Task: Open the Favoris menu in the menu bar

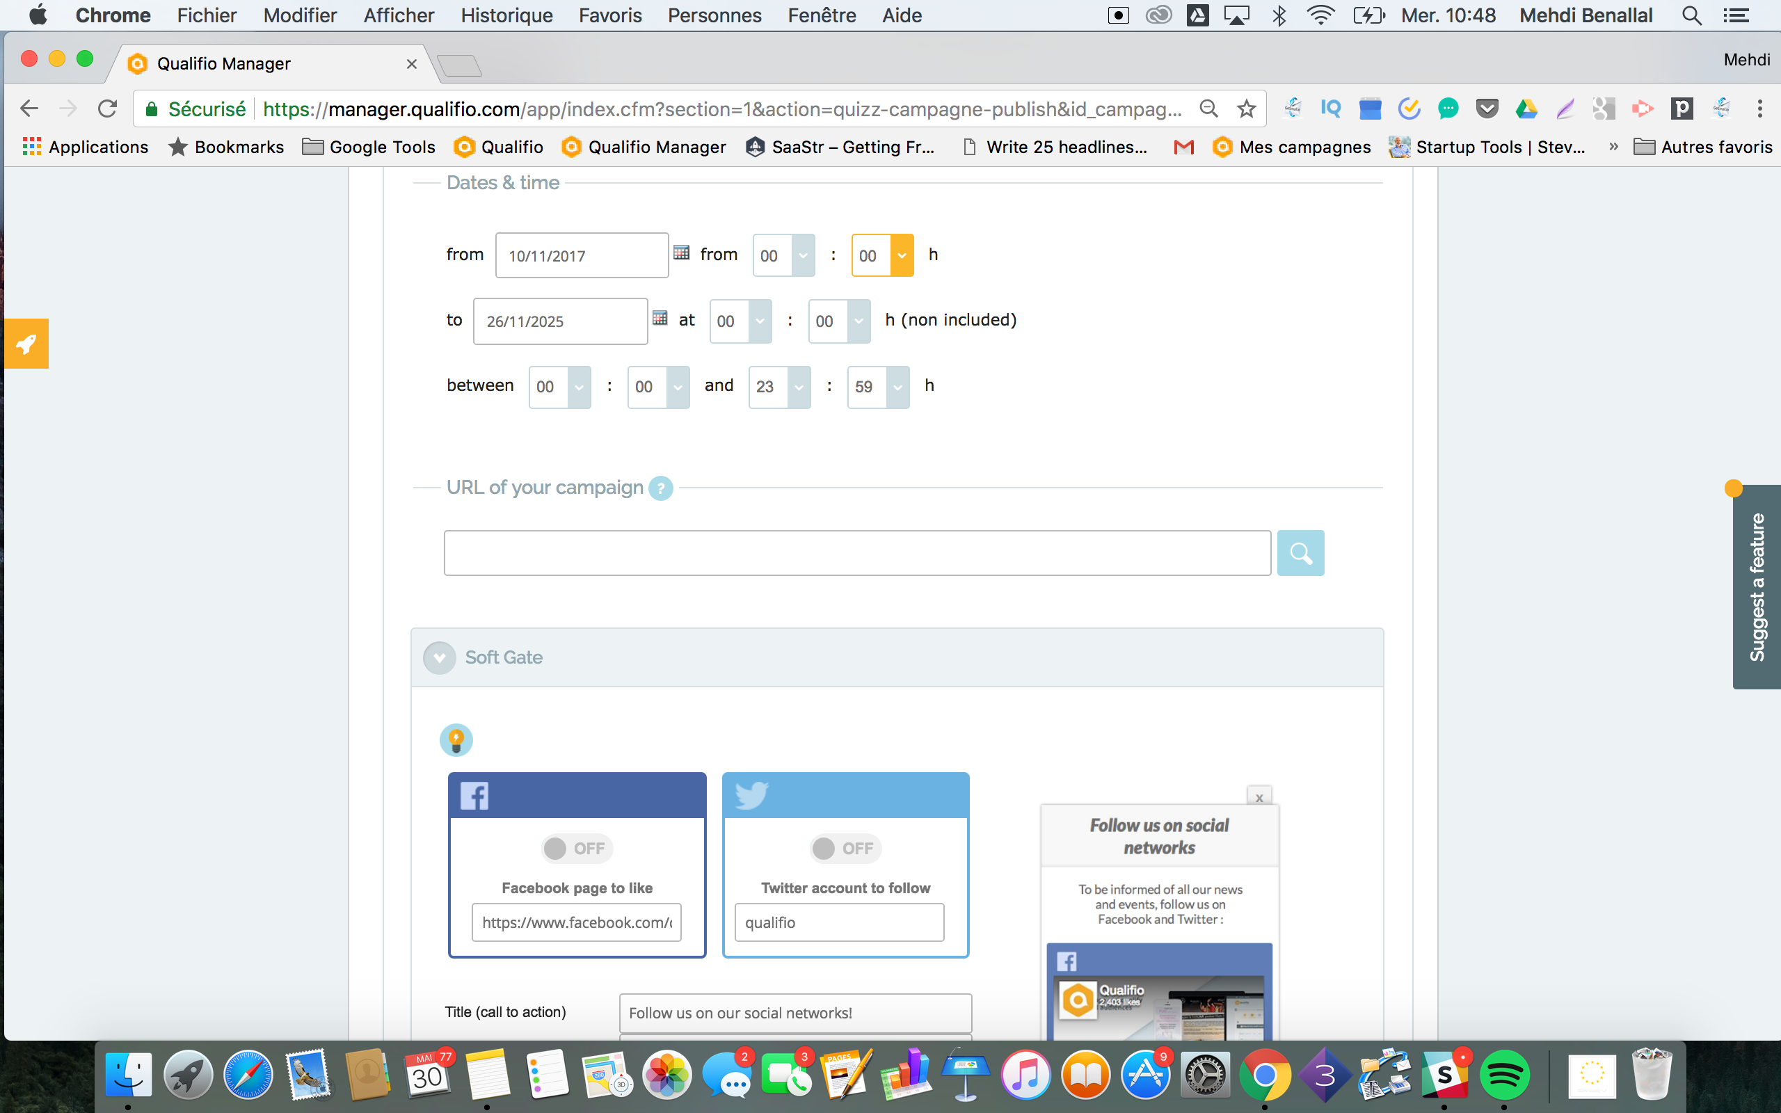Action: [x=610, y=15]
